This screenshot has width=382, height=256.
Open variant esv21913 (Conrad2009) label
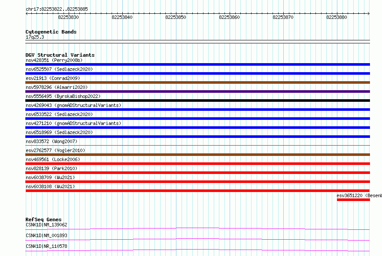(x=53, y=78)
